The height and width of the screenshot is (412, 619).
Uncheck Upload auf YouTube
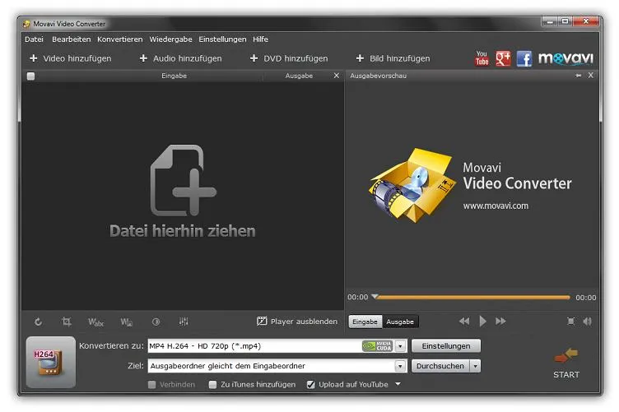[x=311, y=384]
